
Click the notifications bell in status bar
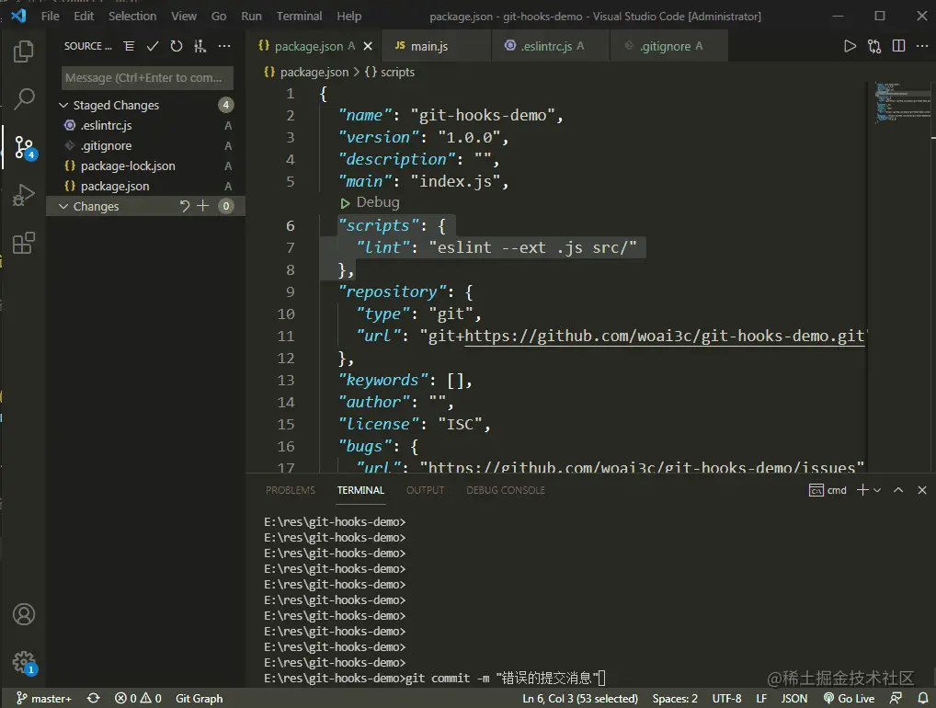click(924, 698)
